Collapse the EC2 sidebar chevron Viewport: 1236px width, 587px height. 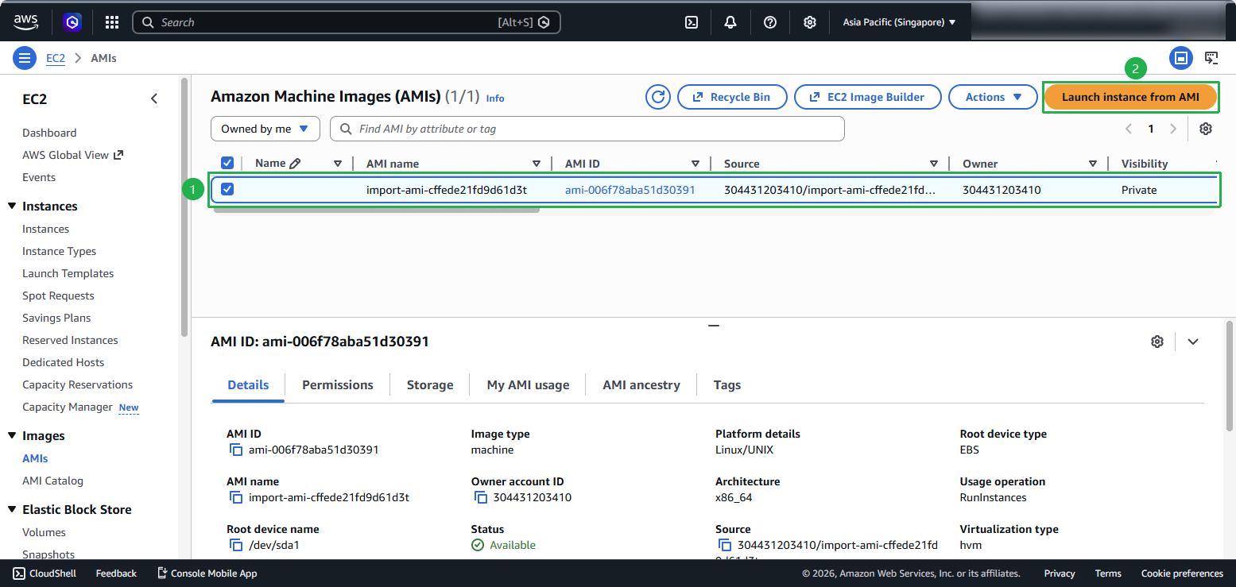tap(154, 99)
